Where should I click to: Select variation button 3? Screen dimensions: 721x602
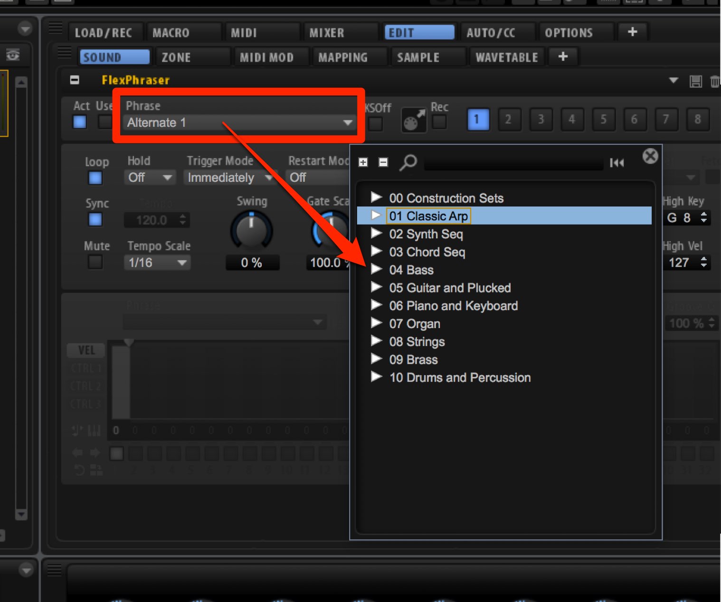click(x=540, y=119)
